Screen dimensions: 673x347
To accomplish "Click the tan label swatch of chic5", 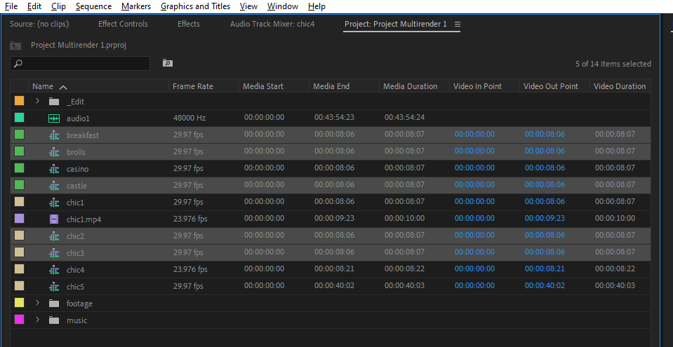I will pyautogui.click(x=20, y=286).
